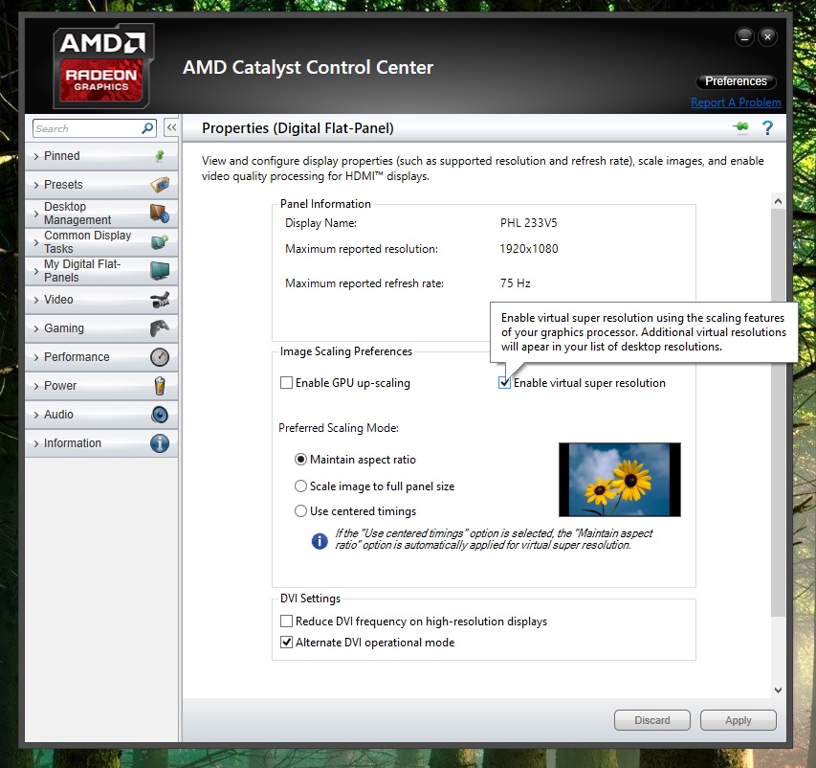Click the Pinned pushpin icon
Image resolution: width=816 pixels, height=768 pixels.
point(160,156)
